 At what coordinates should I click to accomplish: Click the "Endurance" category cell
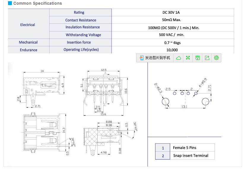[x=29, y=50]
